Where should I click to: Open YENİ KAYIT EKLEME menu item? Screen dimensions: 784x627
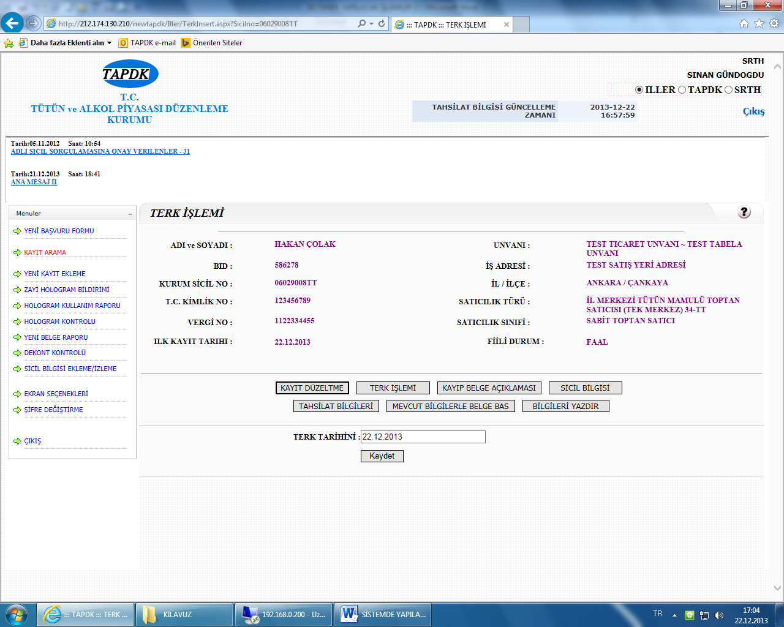(x=55, y=274)
